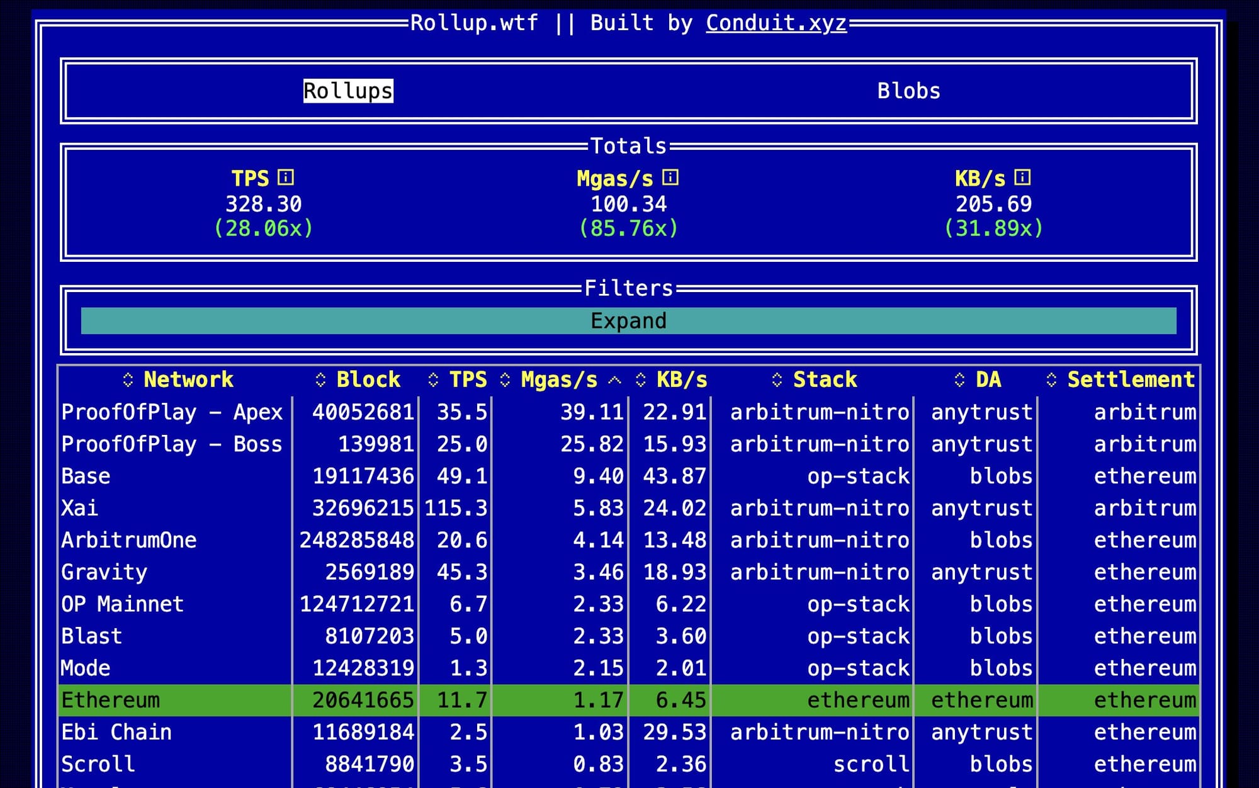Sort table by the DA column sort icon
Screen dimensions: 1259x788
[959, 380]
